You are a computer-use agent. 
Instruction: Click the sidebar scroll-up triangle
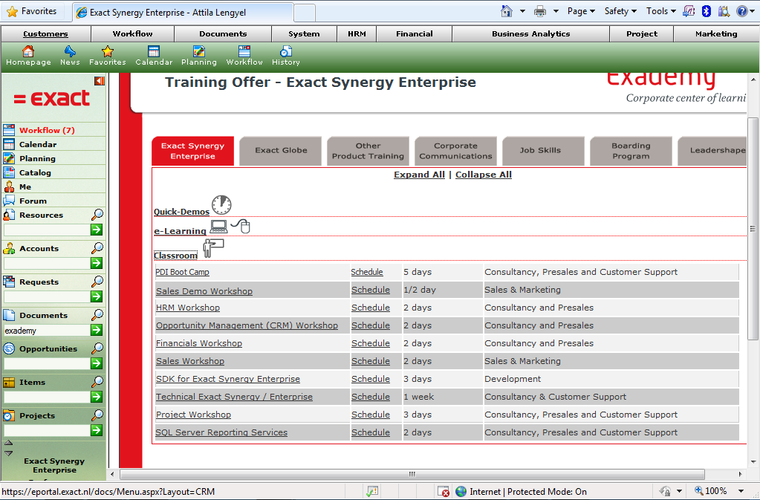(8, 443)
